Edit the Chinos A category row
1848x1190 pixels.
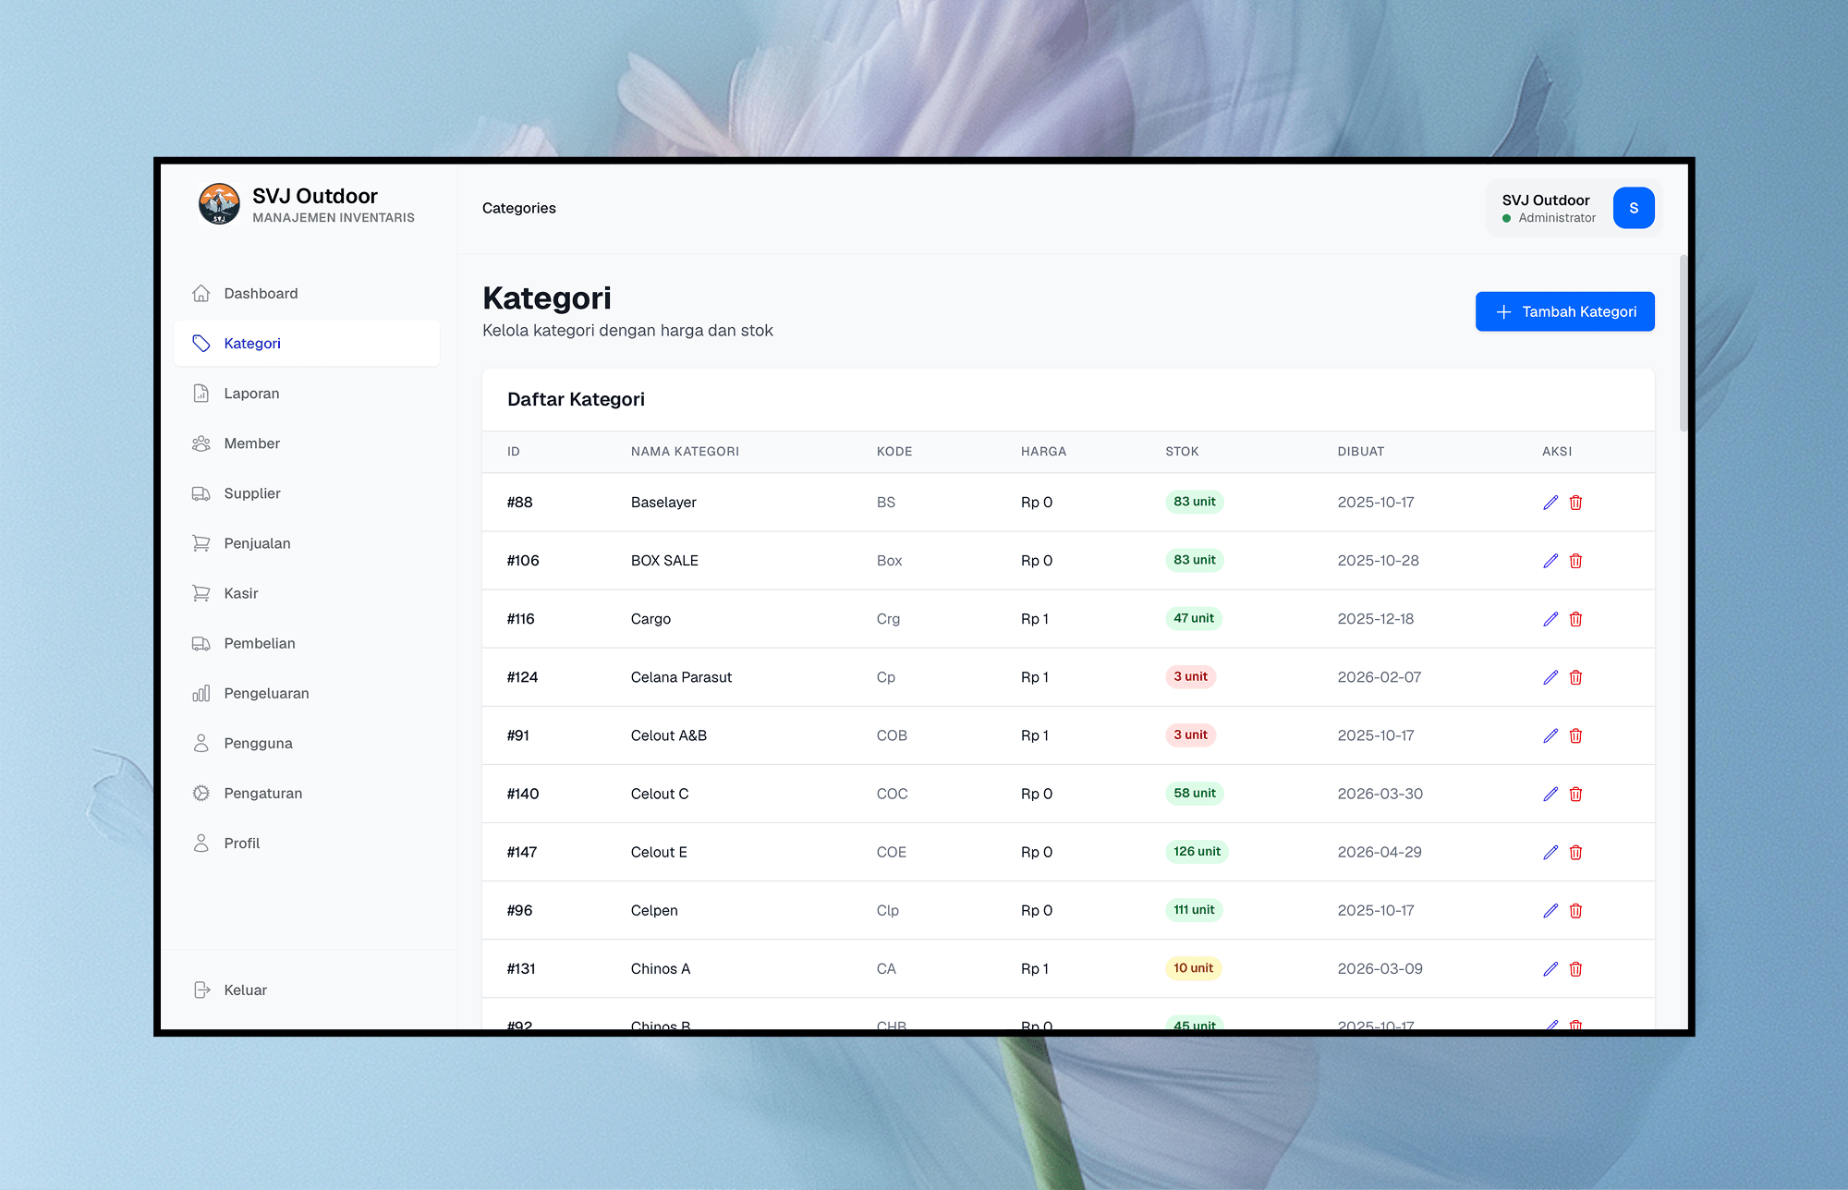pyautogui.click(x=1550, y=969)
